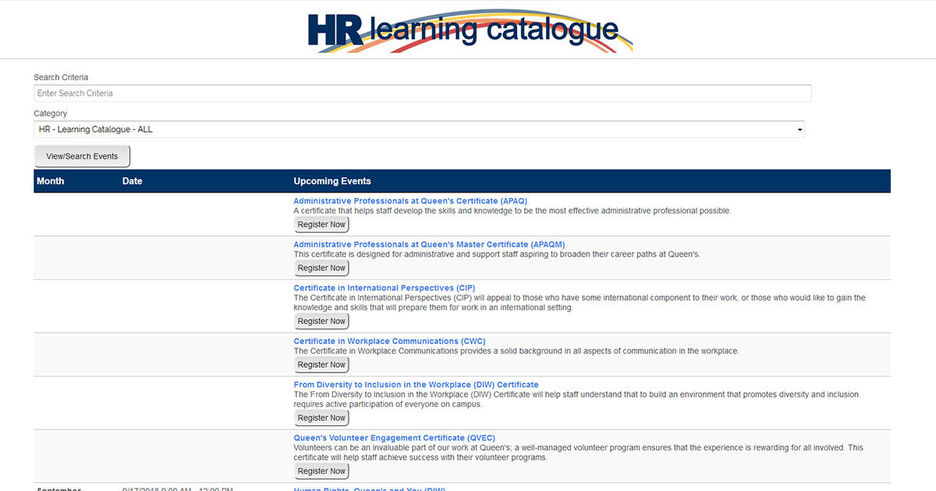
Task: Click the Date column header
Action: (133, 181)
